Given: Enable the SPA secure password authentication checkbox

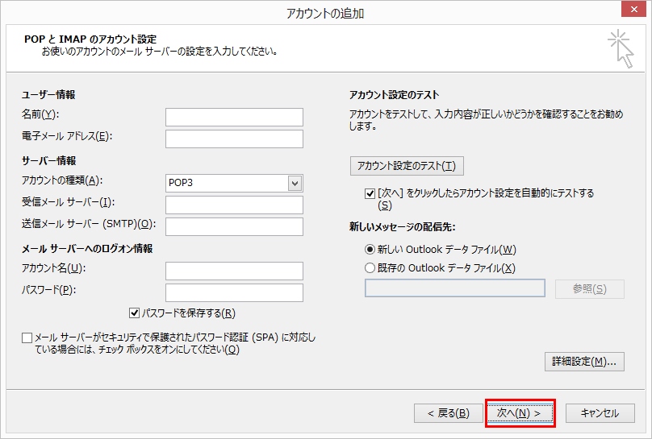Looking at the screenshot, I should tap(27, 338).
